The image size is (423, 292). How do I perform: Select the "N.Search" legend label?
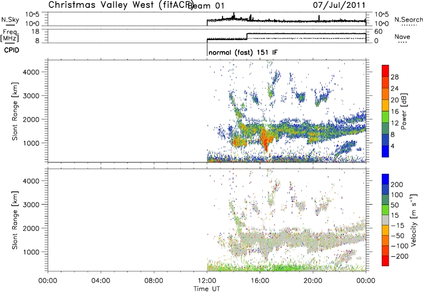(408, 20)
